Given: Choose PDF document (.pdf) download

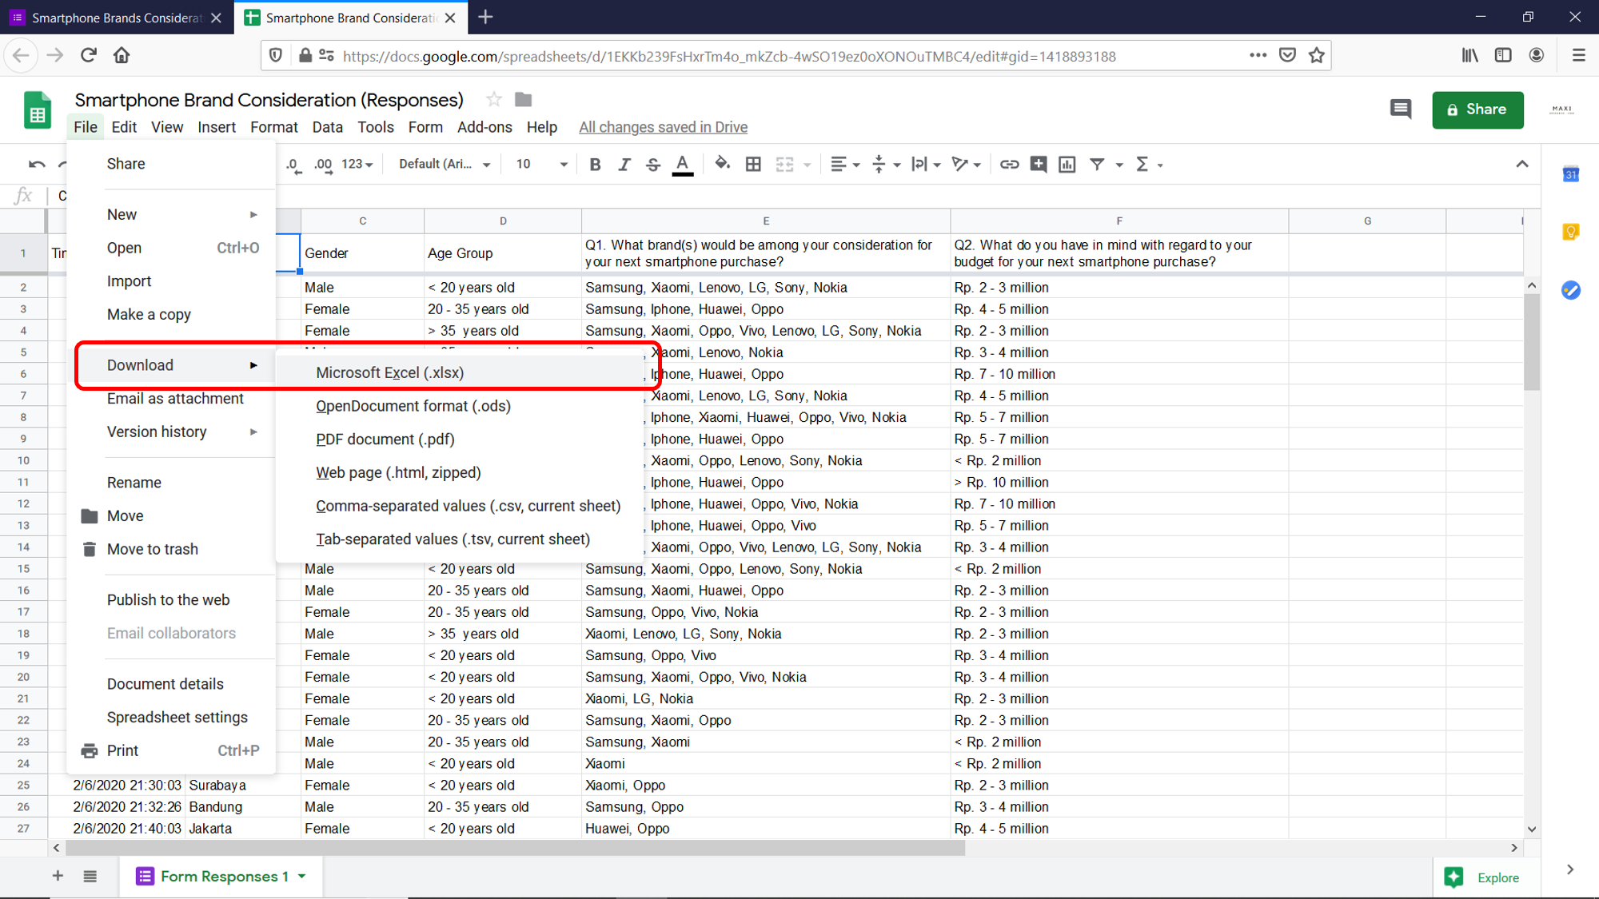Looking at the screenshot, I should [x=460, y=440].
